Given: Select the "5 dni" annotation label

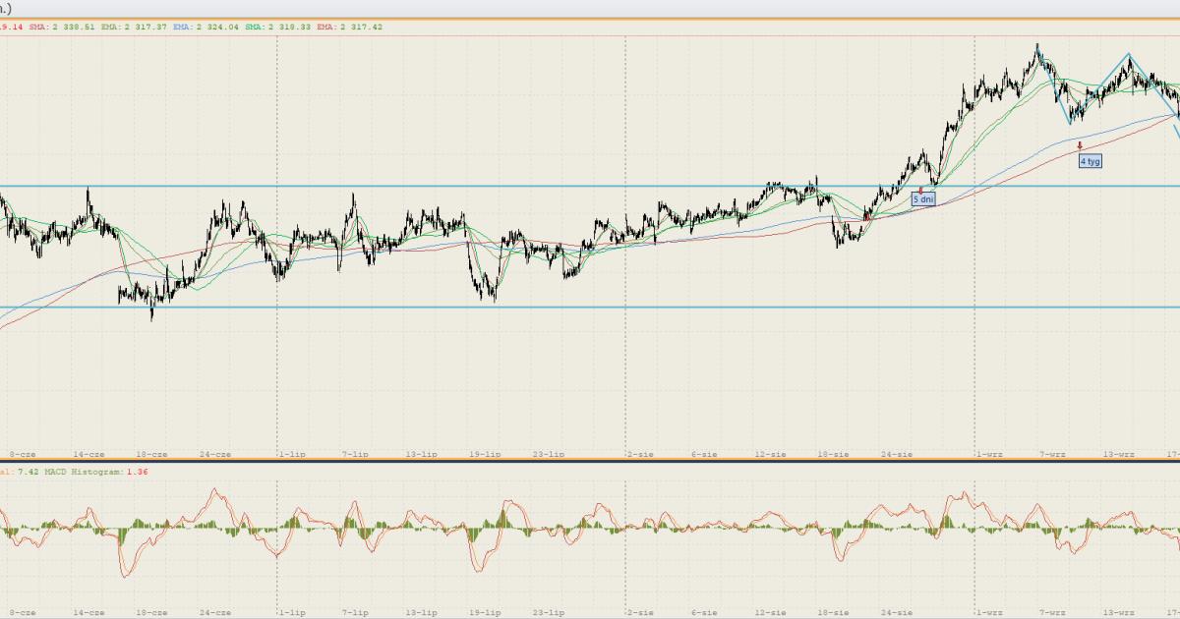Looking at the screenshot, I should click(923, 199).
